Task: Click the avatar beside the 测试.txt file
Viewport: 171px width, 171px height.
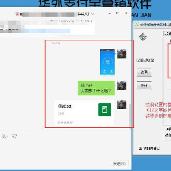Action: [122, 104]
